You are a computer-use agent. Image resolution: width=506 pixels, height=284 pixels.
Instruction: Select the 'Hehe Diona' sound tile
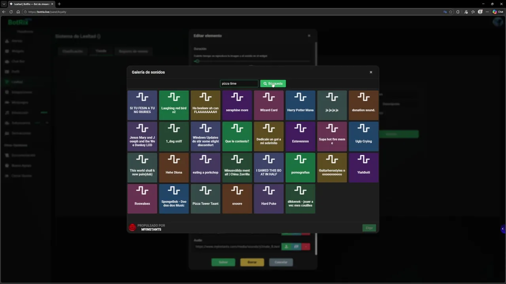click(x=174, y=167)
